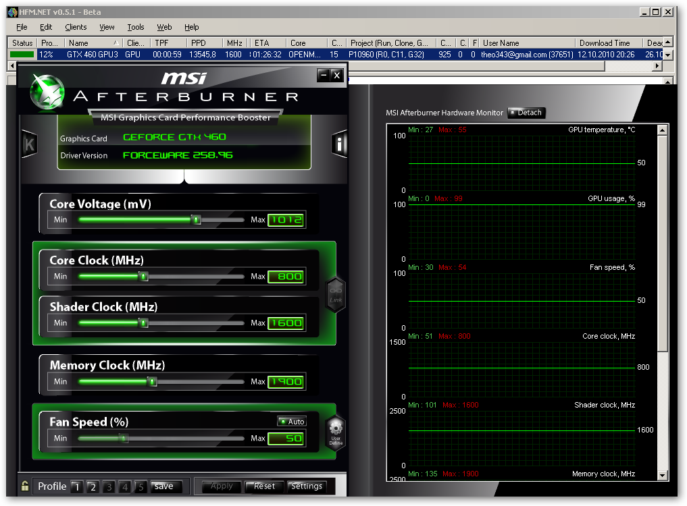This screenshot has height=506, width=687.
Task: Click the Shader Clock slider handle
Action: tap(143, 322)
